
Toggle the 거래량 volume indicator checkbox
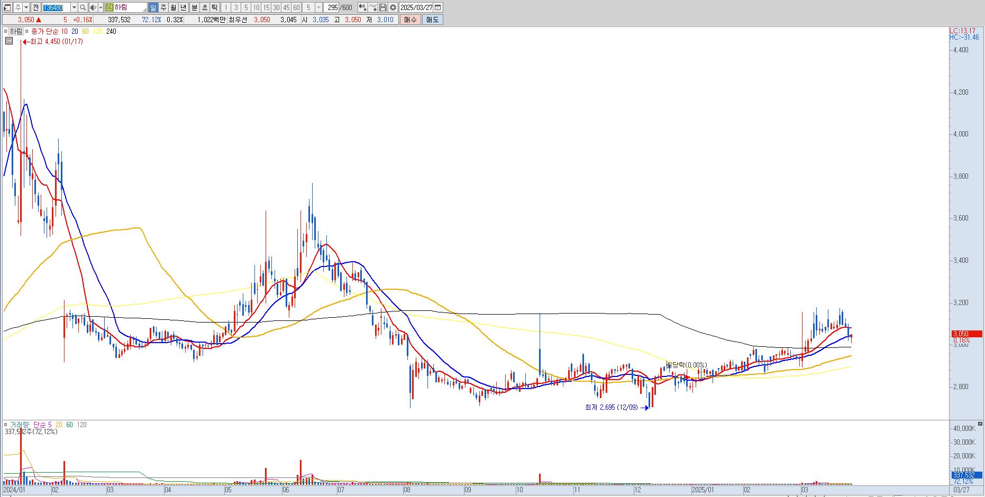6,425
